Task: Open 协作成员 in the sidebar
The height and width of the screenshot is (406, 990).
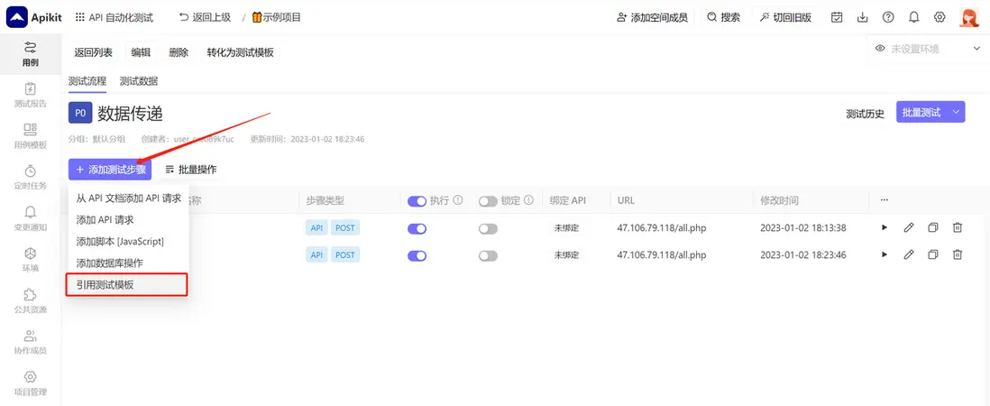Action: (30, 342)
